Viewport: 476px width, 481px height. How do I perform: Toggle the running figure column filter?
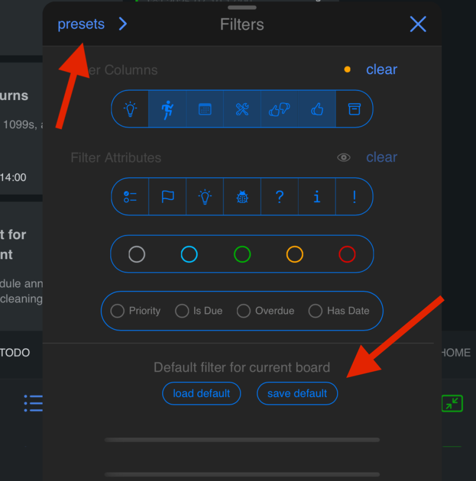(167, 109)
